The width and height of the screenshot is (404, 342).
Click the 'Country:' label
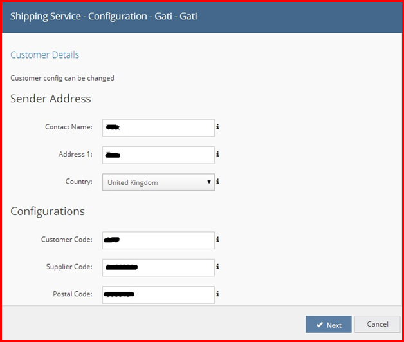click(x=79, y=182)
